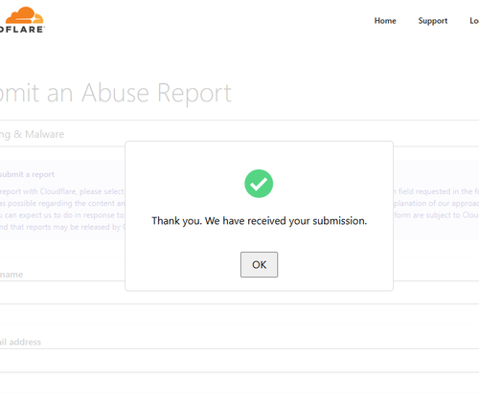Open the Home link in the top navigation
This screenshot has width=479, height=400.
point(385,21)
